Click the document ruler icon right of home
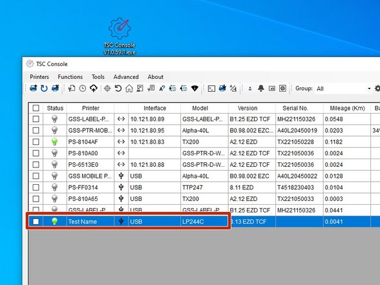Image resolution: width=380 pixels, height=285 pixels. [x=140, y=89]
